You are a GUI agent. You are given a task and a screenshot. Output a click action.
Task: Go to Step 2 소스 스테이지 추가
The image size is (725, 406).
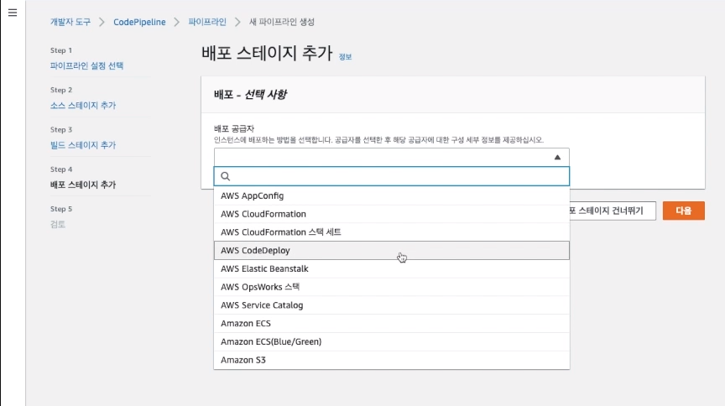[x=83, y=106]
